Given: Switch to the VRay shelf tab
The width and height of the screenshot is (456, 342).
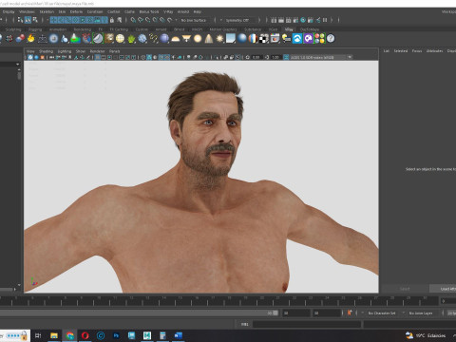Looking at the screenshot, I should [x=289, y=29].
